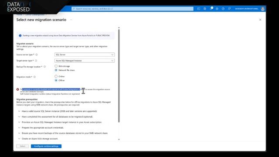Open the portal settings gear icon
This screenshot has width=279, height=157.
(217, 9)
